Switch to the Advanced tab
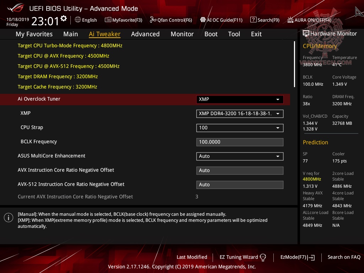Viewport: 364px width, 273px height. point(145,34)
